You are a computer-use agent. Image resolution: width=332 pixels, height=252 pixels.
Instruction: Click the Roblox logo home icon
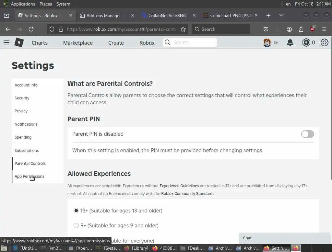[19, 42]
